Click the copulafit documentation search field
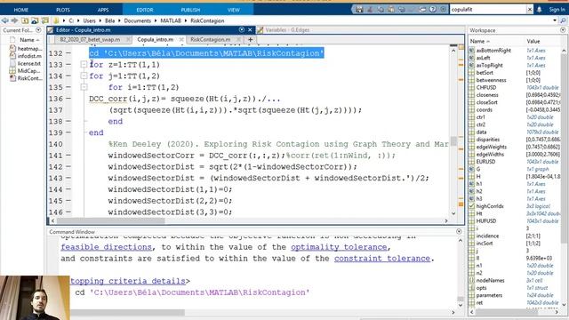569x320 pixels. (x=488, y=10)
